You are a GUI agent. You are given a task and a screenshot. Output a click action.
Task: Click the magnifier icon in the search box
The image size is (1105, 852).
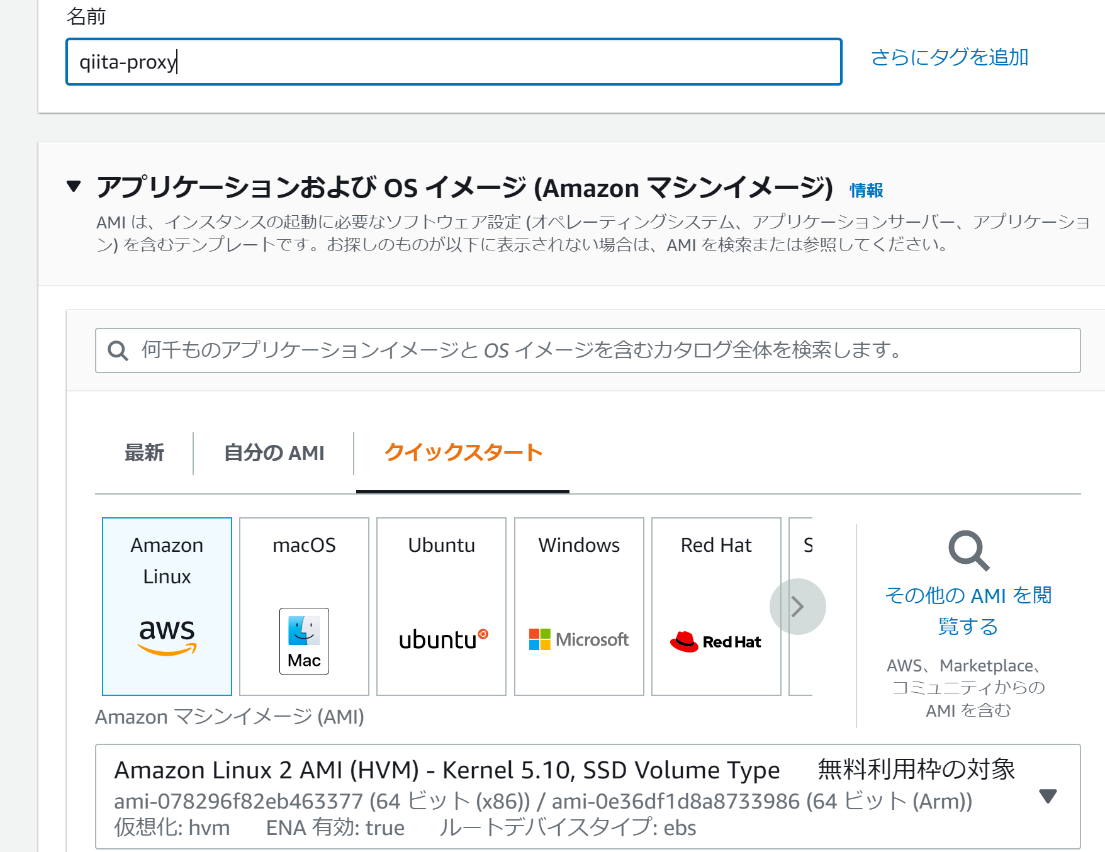pos(118,350)
